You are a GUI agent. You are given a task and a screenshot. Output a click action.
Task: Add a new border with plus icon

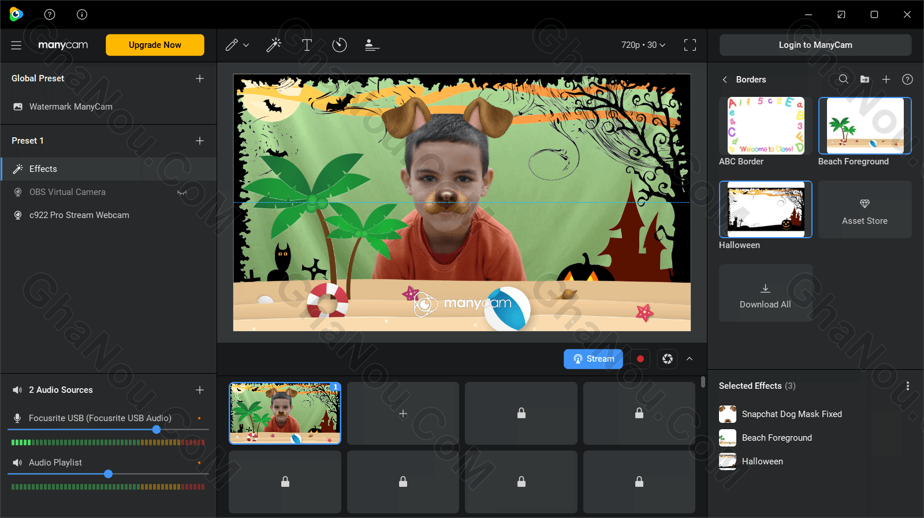point(886,79)
